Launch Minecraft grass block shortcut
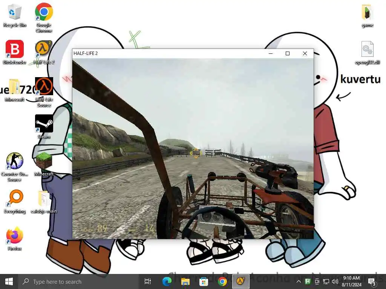 [x=44, y=164]
